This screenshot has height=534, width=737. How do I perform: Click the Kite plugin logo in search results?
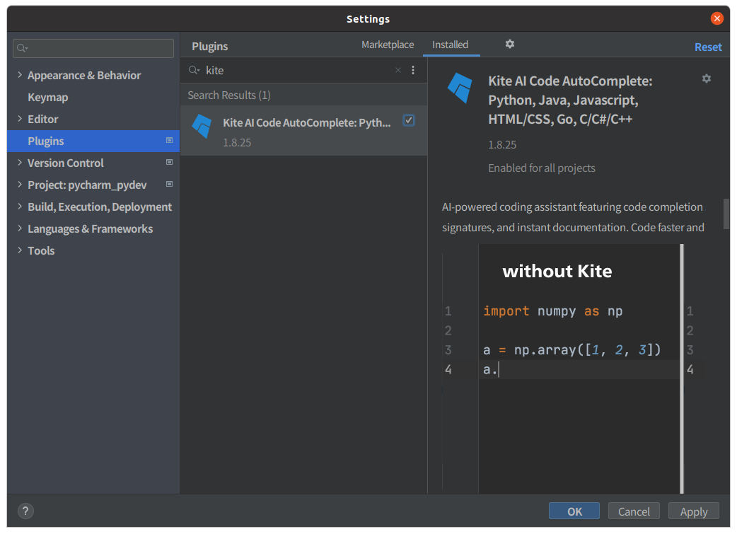click(202, 126)
